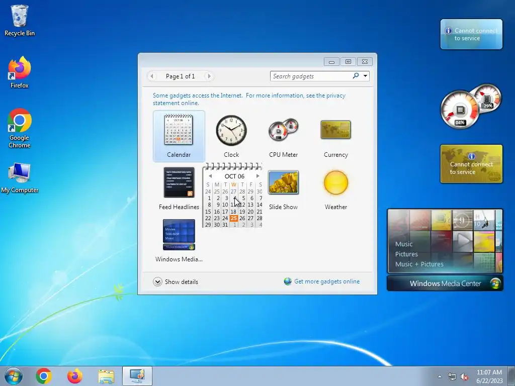The image size is (515, 386).
Task: Open Windows Explorer from the taskbar
Action: pos(106,376)
